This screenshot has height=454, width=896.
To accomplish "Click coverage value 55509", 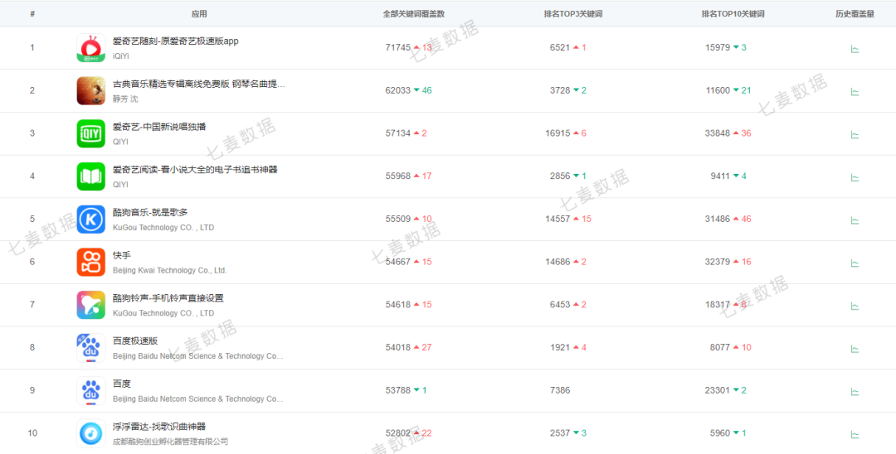I will click(x=398, y=219).
